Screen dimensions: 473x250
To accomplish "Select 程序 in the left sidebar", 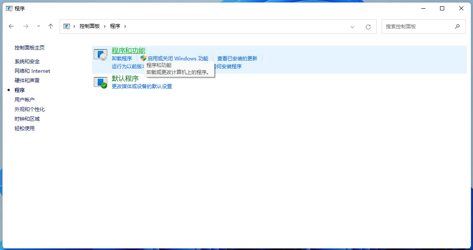I will click(20, 90).
